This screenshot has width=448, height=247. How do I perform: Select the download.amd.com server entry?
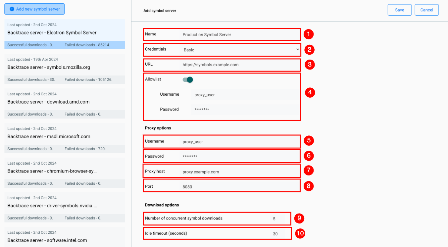65,103
